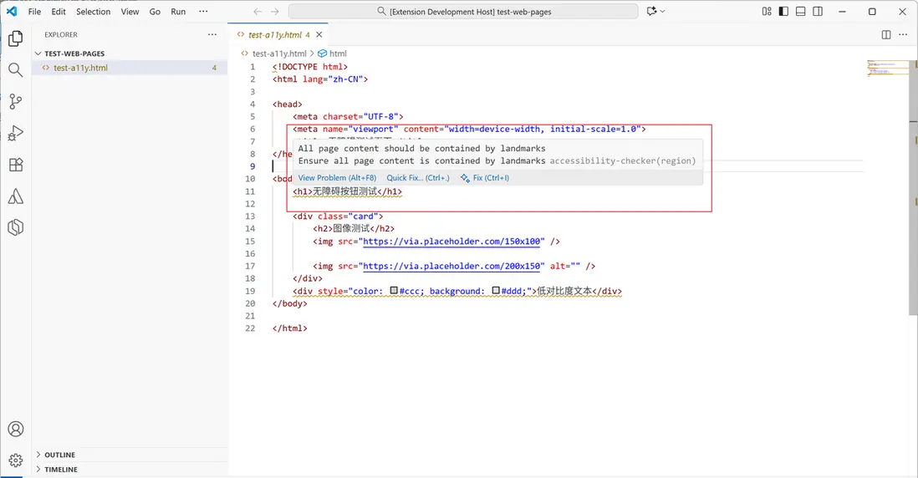
Task: Expand the Outline section
Action: [x=59, y=455]
